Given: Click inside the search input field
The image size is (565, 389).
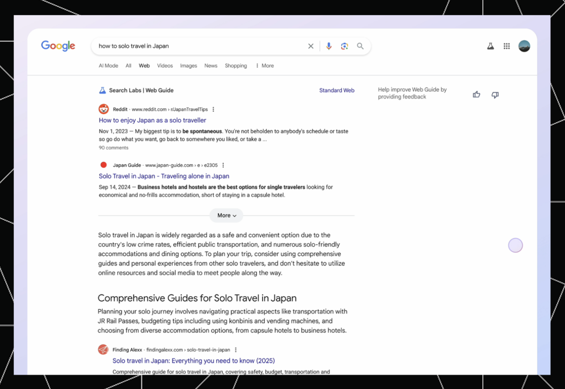Looking at the screenshot, I should [198, 46].
